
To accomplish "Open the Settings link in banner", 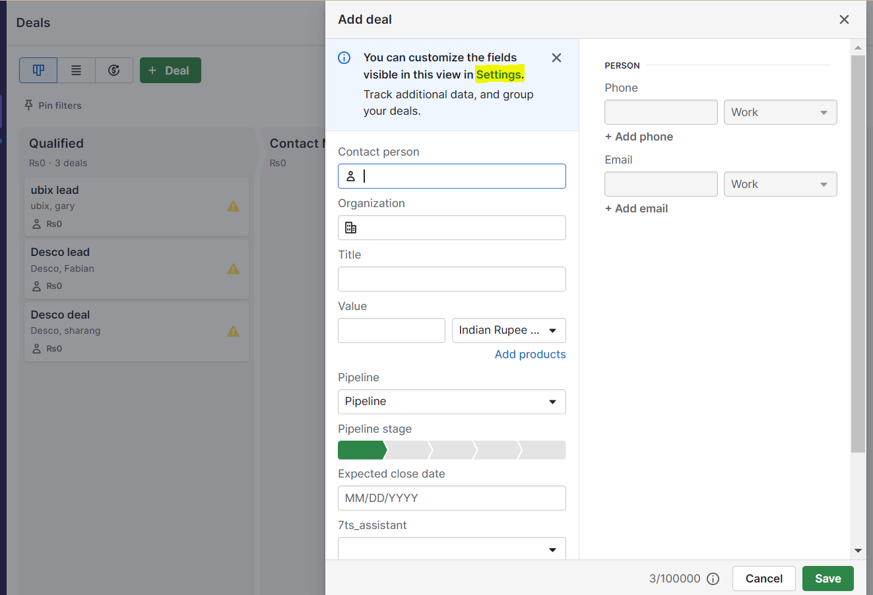I will click(500, 75).
